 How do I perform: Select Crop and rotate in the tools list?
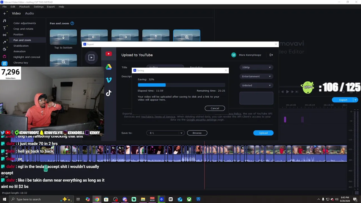(x=23, y=29)
